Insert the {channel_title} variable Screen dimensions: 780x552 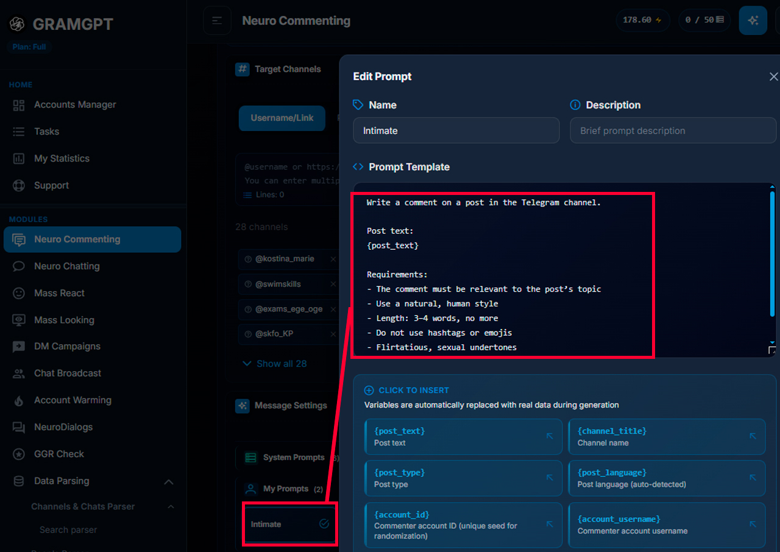[x=667, y=437]
